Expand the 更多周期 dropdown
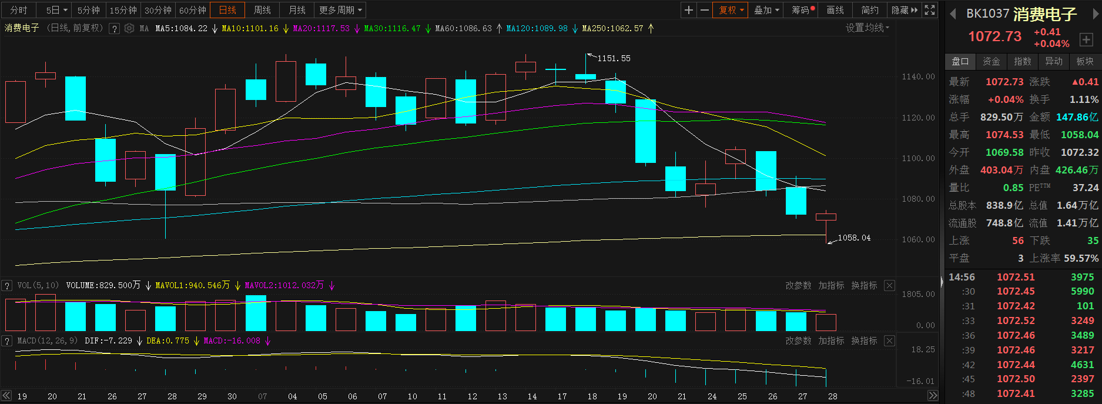 click(341, 10)
